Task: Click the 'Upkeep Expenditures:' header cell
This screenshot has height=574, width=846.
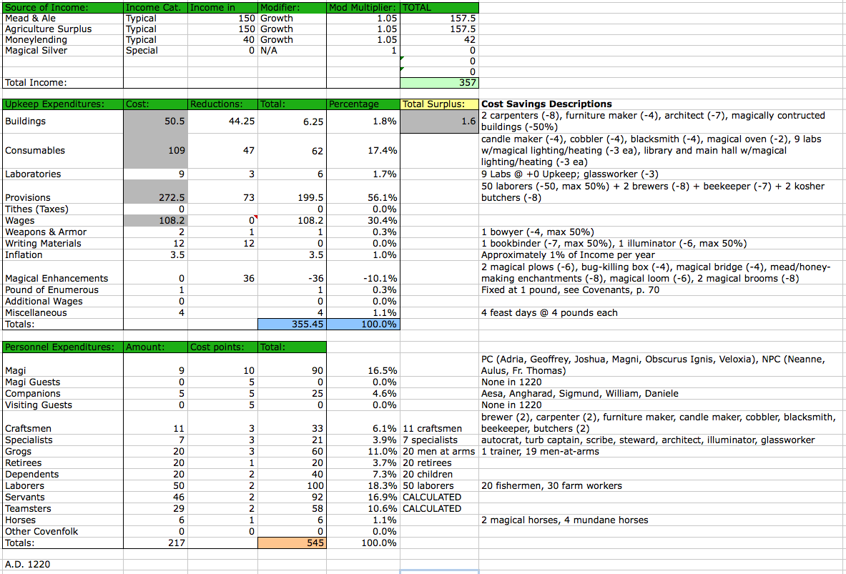Action: point(63,104)
